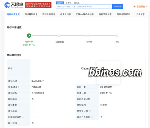Click the help icon next to 优先权日期
This screenshot has height=128, width=150.
[x=89, y=111]
